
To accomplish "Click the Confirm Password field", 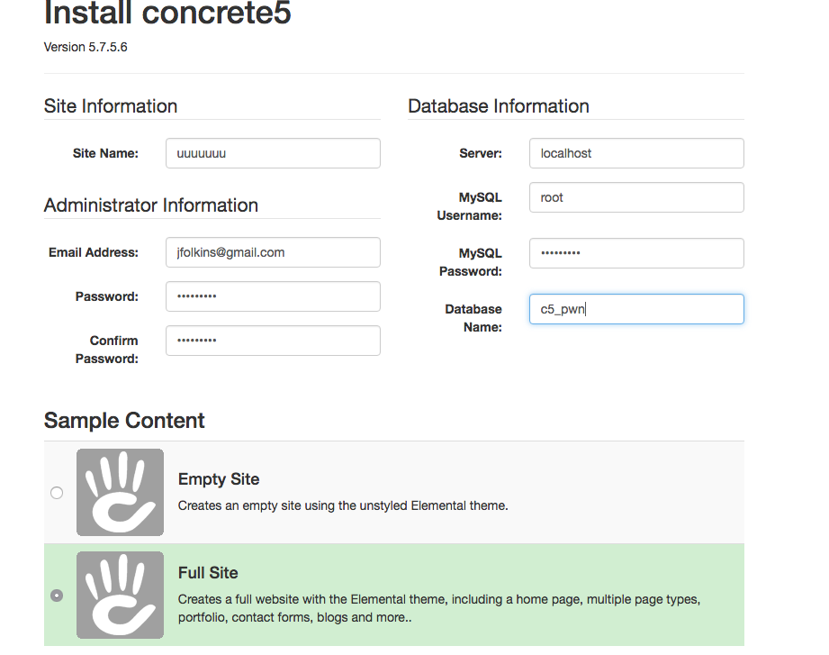I will [x=273, y=341].
